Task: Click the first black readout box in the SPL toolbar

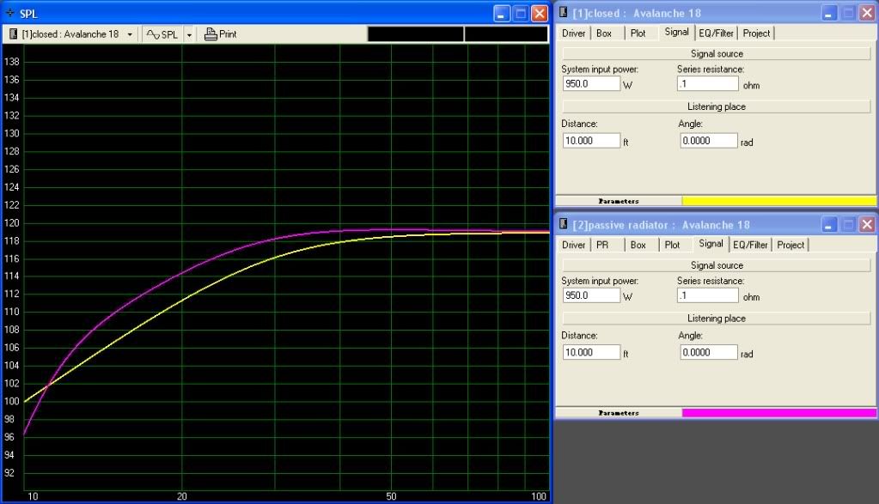Action: [x=415, y=34]
